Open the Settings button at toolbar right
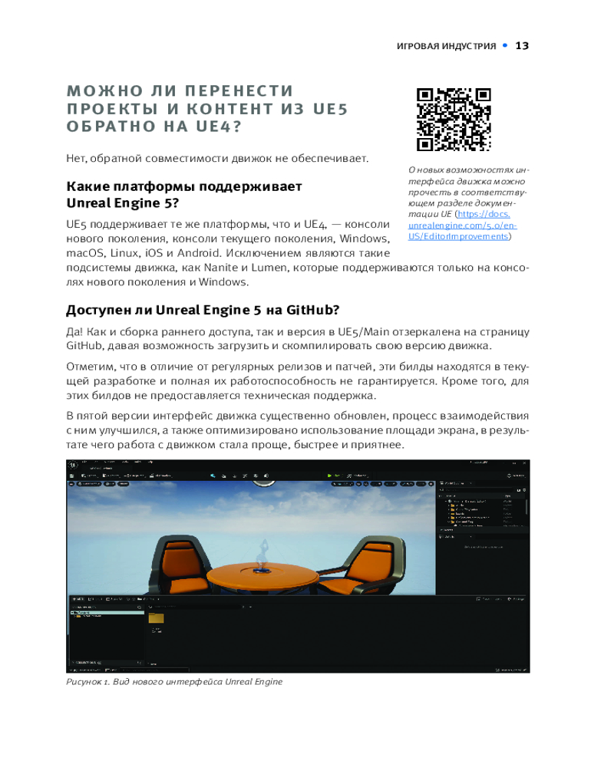 [517, 476]
